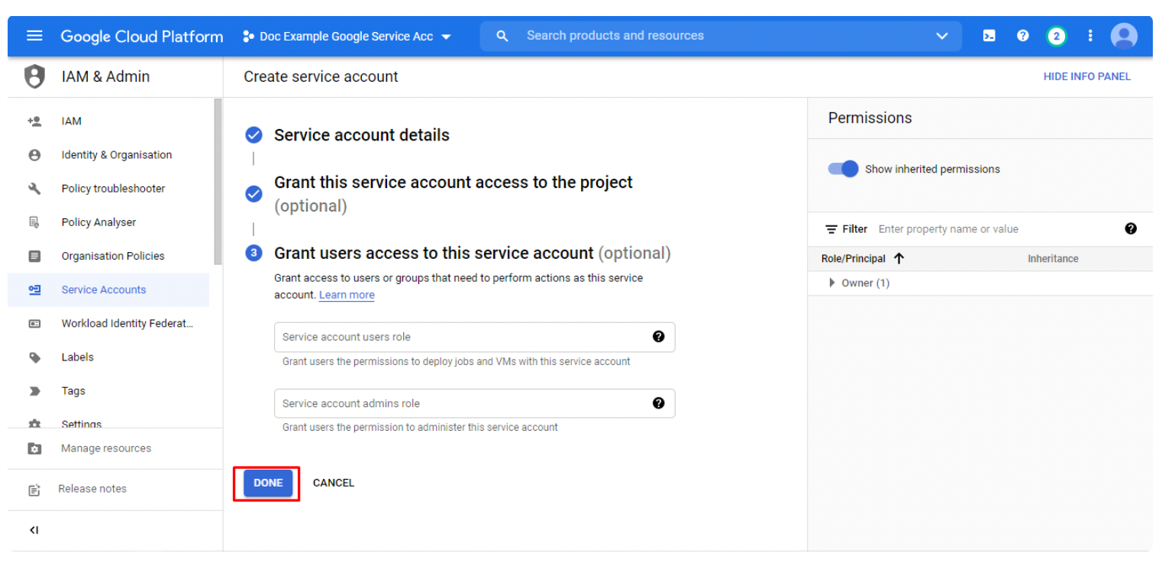Screen dimensions: 1162x582
Task: Click the Workload Identity Federation card icon
Action: 34,323
